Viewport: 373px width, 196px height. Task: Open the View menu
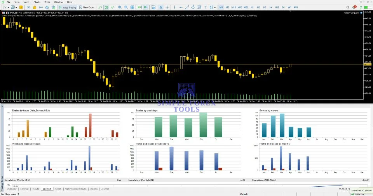pos(17,2)
